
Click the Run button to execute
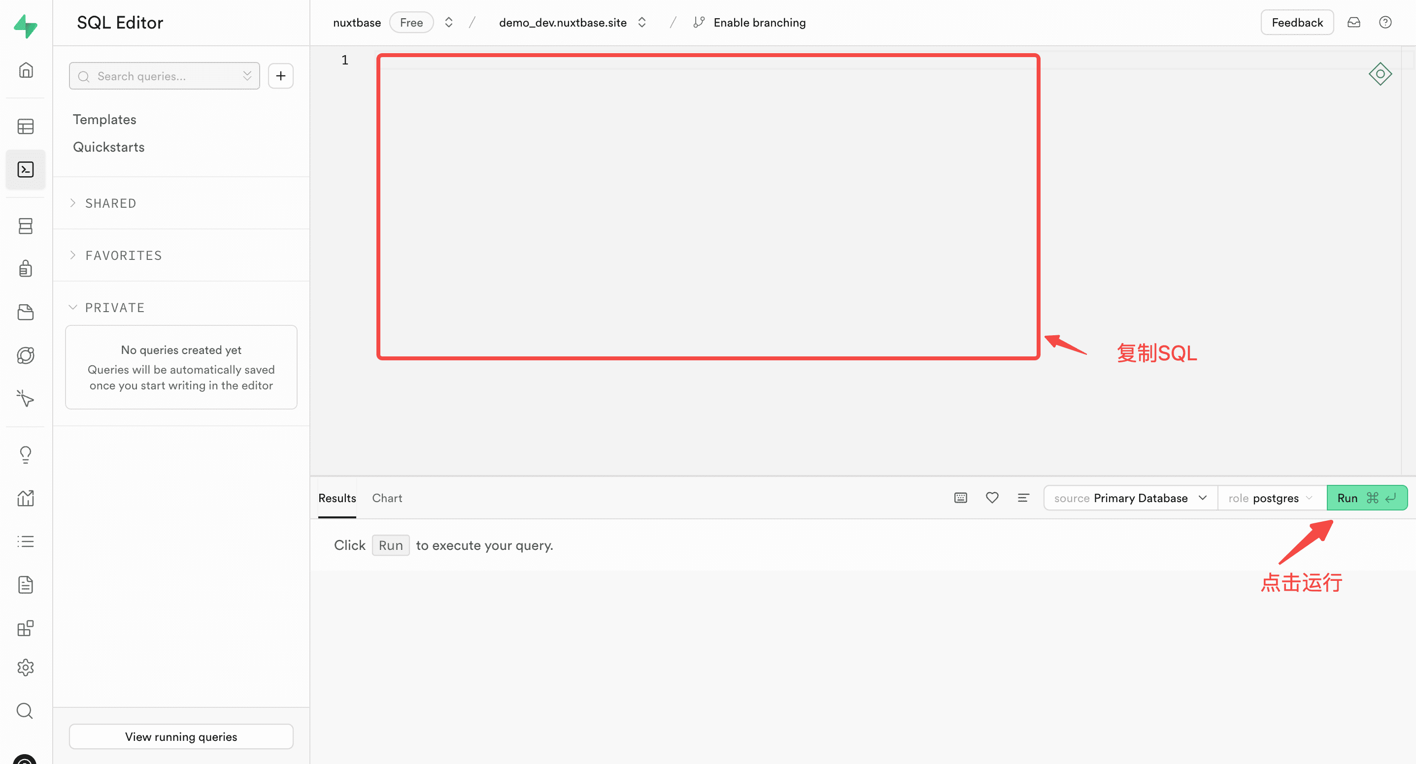1367,498
